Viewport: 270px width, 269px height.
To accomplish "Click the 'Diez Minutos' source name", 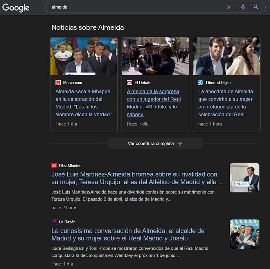I will [x=70, y=166].
